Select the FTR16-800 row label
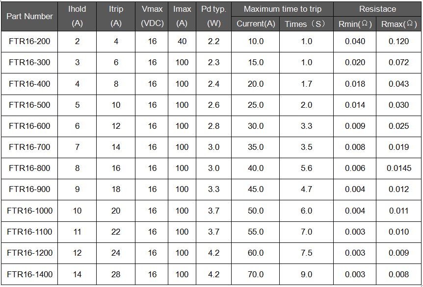423x287 pixels. [29, 168]
